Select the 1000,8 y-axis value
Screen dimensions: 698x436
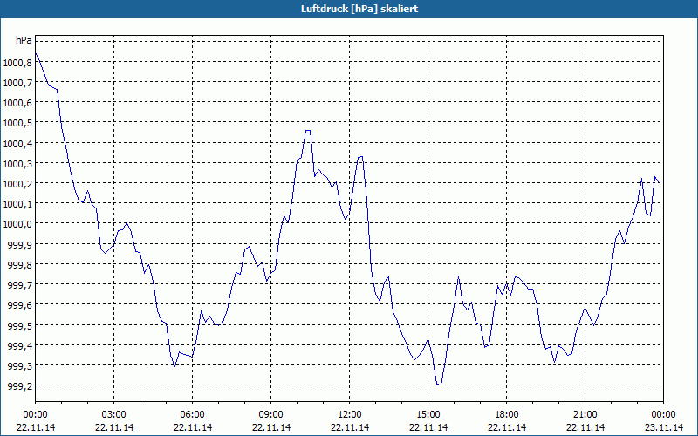click(17, 62)
